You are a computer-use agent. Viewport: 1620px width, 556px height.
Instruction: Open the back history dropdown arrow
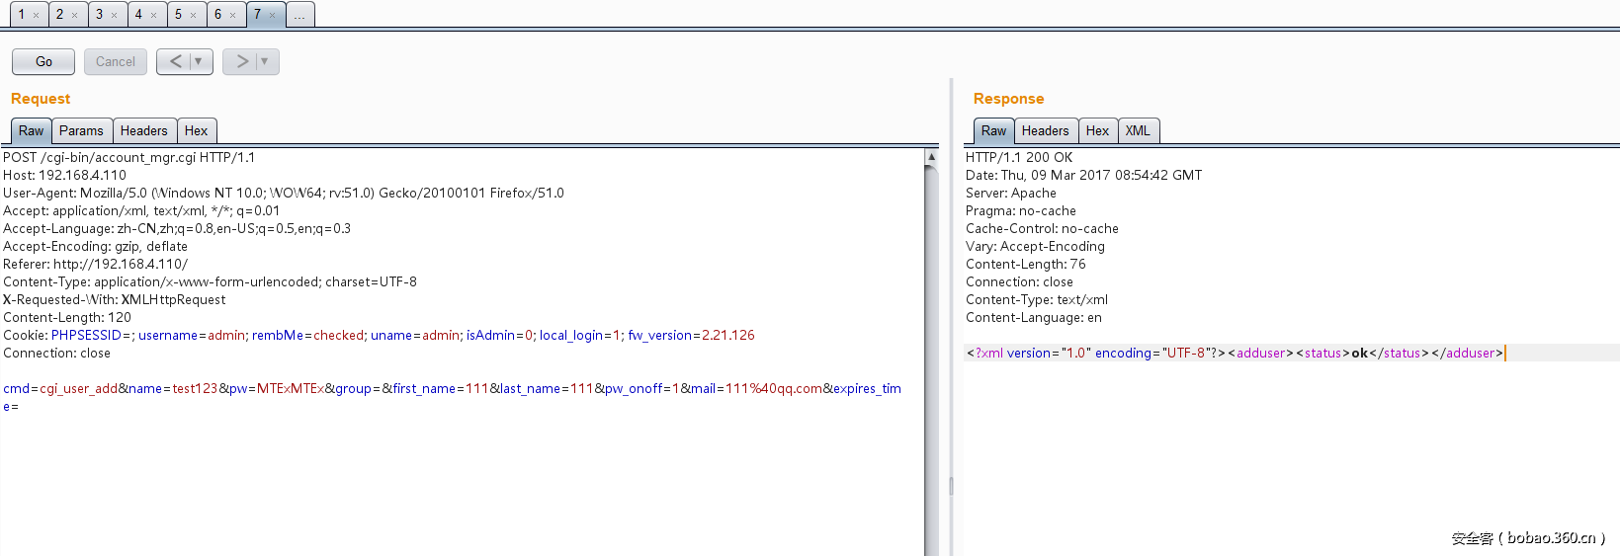pos(199,61)
